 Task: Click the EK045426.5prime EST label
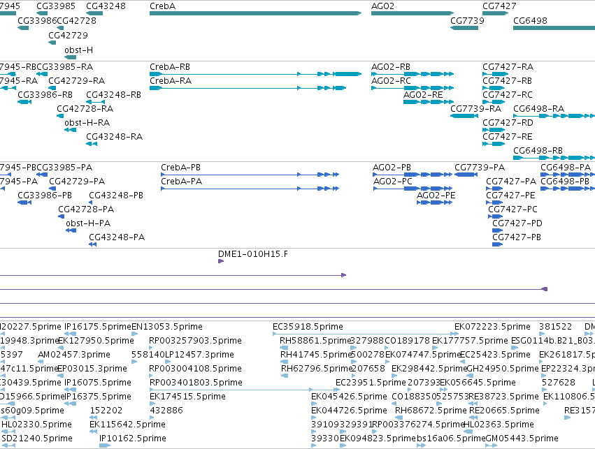pyautogui.click(x=349, y=397)
